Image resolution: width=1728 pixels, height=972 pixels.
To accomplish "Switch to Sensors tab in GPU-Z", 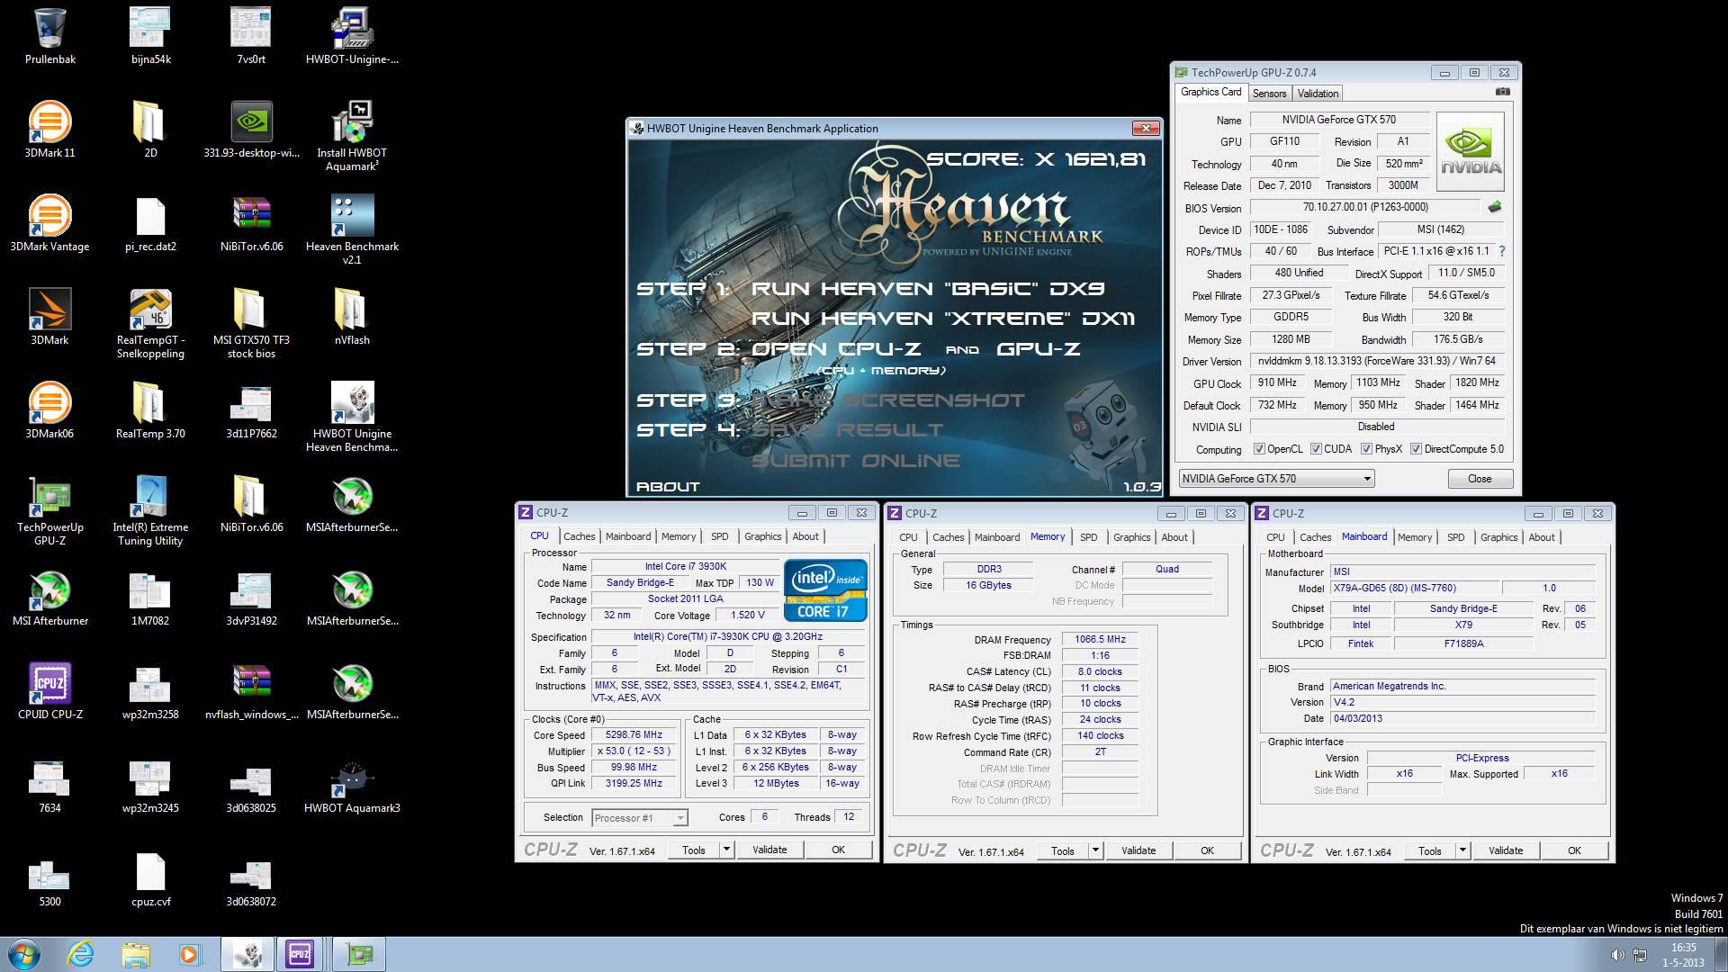I will [1269, 94].
